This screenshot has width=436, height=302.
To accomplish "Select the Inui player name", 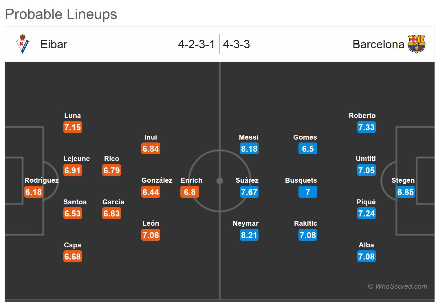I will click(151, 137).
